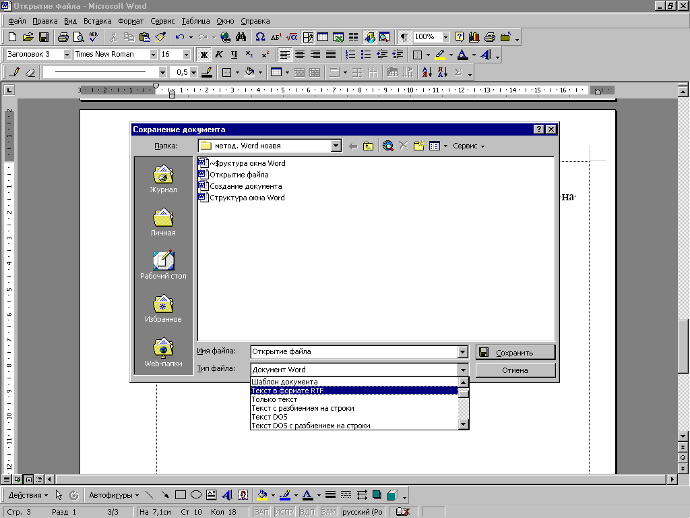Click the AutoSum sigma icon
The height and width of the screenshot is (518, 690).
tap(458, 72)
